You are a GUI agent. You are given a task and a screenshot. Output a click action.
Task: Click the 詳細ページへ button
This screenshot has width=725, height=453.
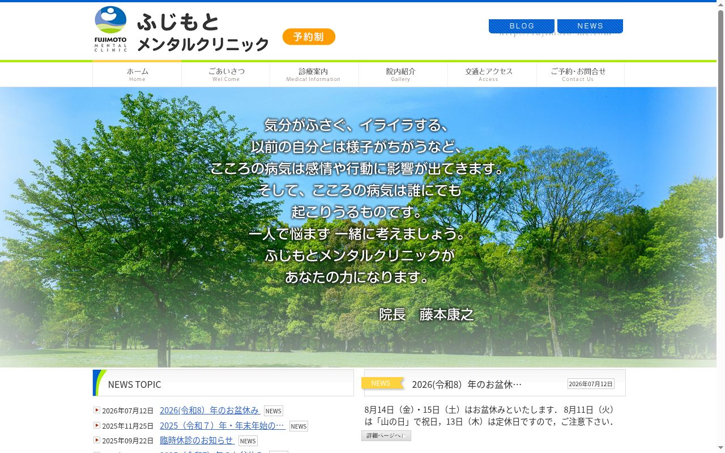click(386, 435)
